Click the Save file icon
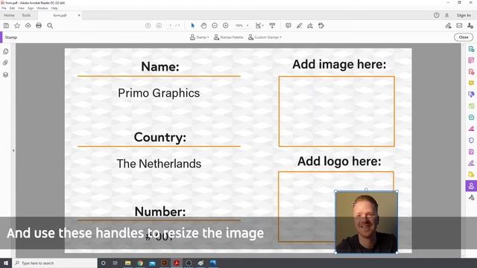 (6, 26)
